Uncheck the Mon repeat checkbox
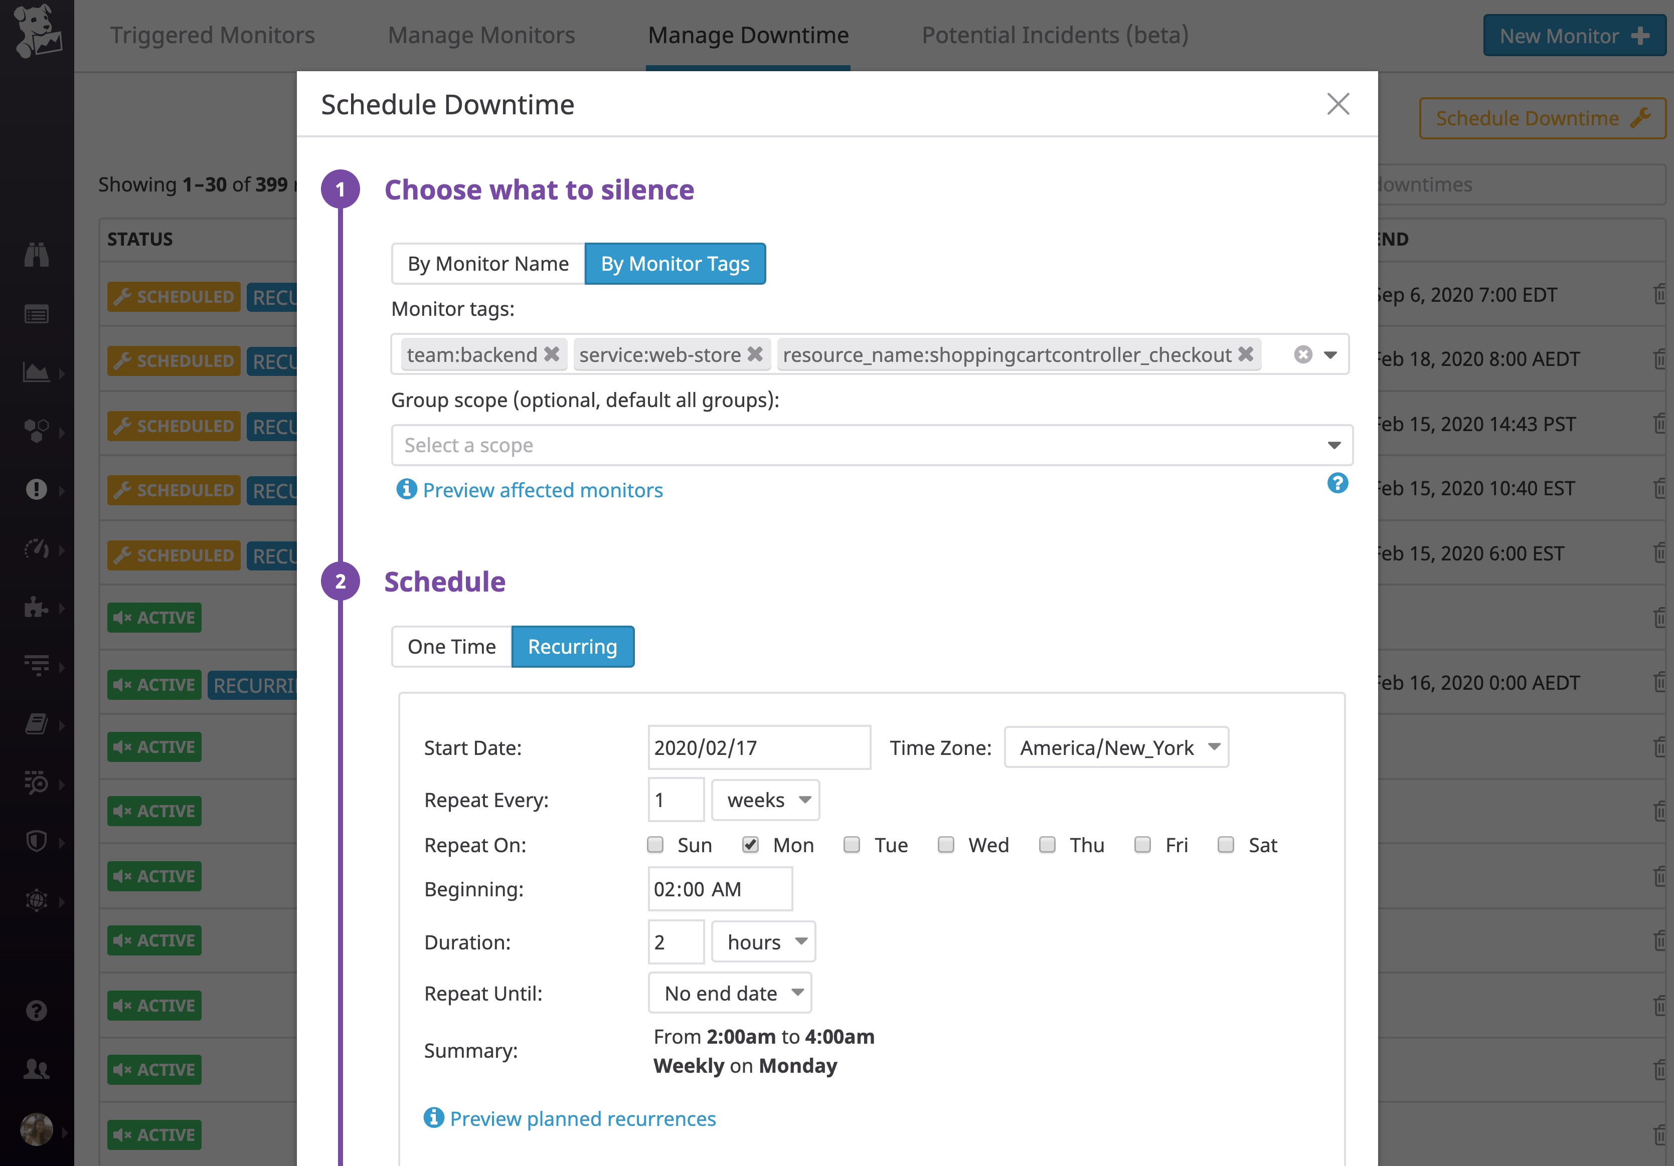 (x=750, y=845)
